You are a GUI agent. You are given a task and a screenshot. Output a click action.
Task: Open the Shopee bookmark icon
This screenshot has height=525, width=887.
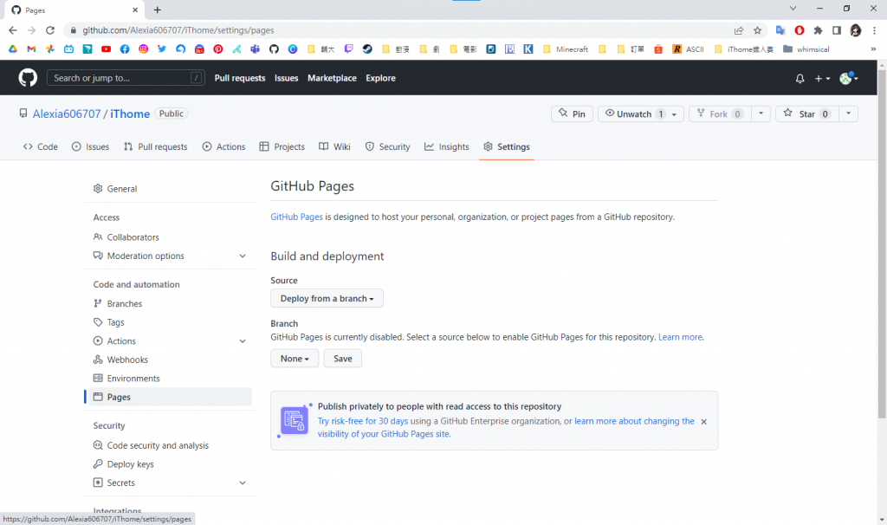tap(658, 49)
